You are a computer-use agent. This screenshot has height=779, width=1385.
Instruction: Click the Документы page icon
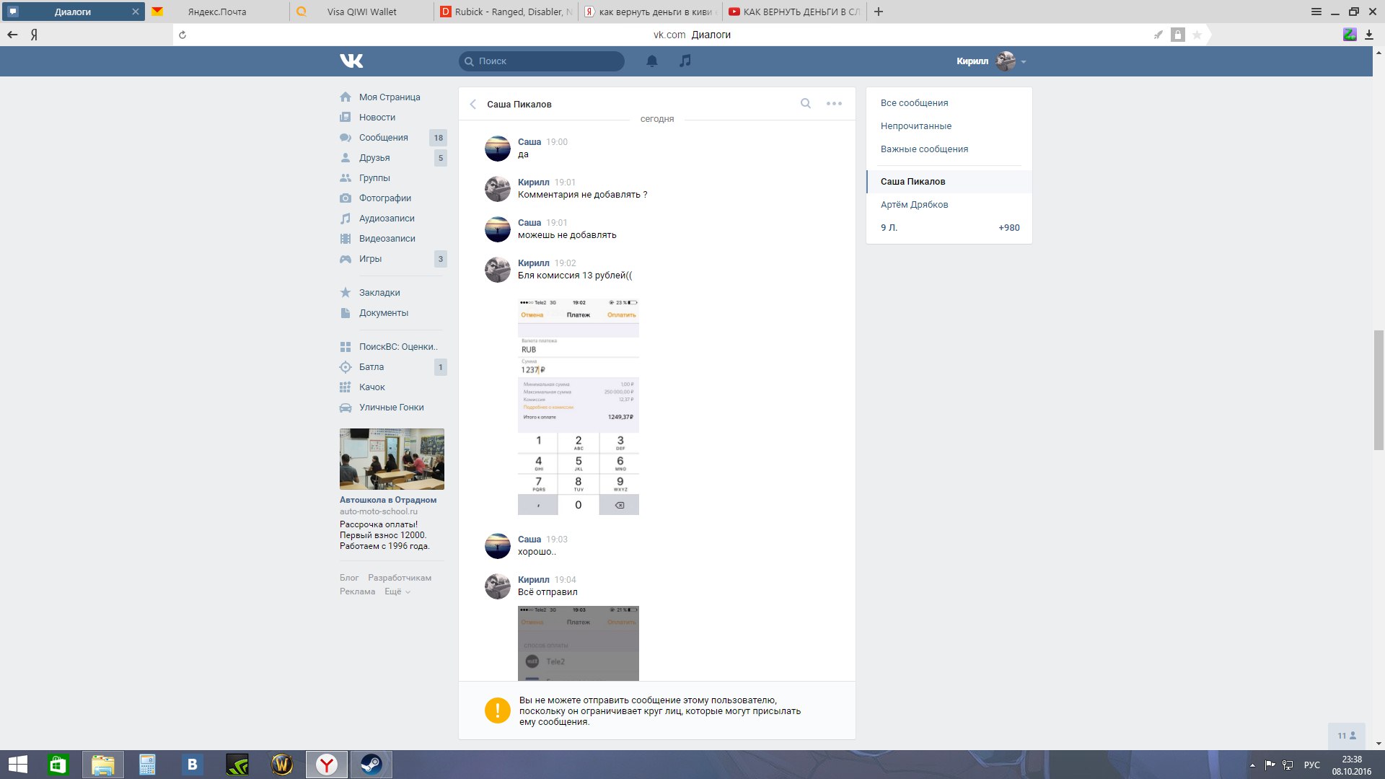click(346, 312)
